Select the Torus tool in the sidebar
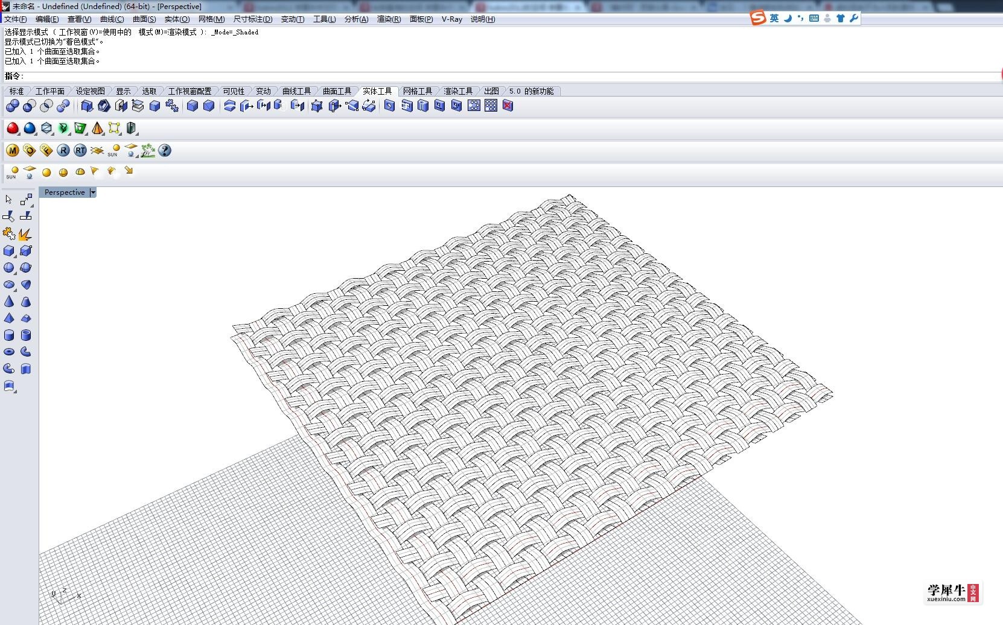 [9, 352]
